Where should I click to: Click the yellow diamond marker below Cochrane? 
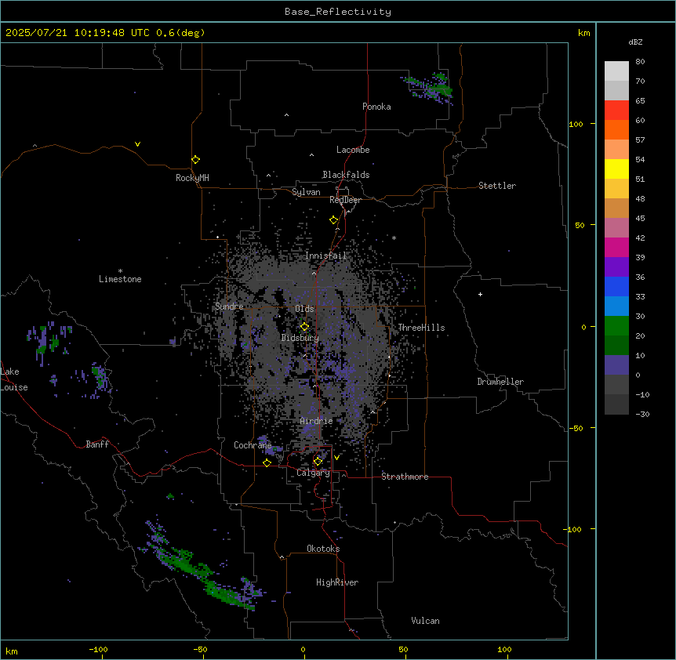267,462
